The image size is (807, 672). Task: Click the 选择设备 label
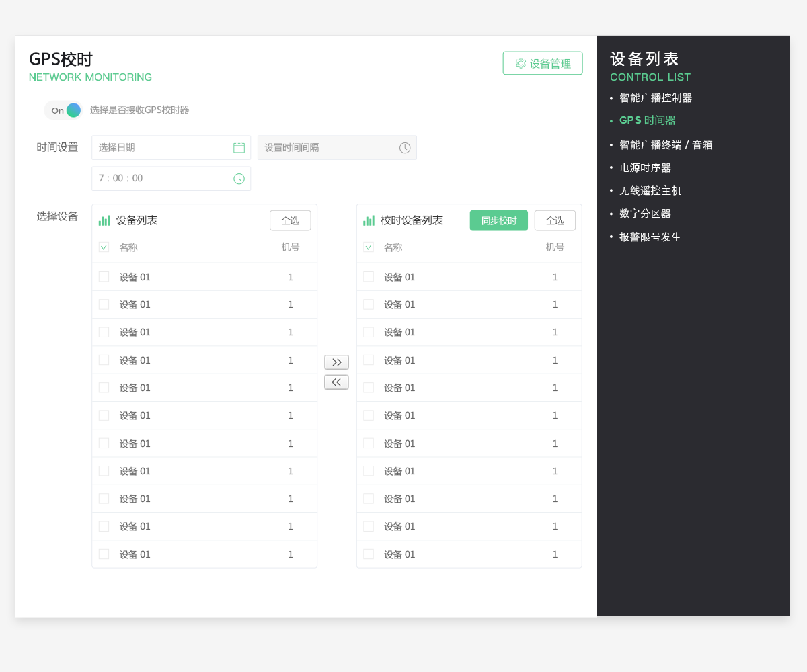(57, 216)
